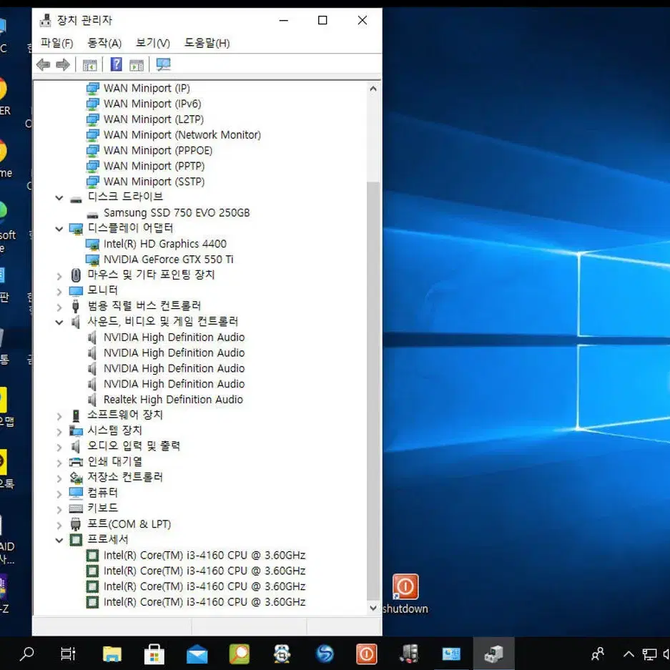Click the scrollbar down arrow in device tree
Screen dimensions: 670x670
pos(373,608)
